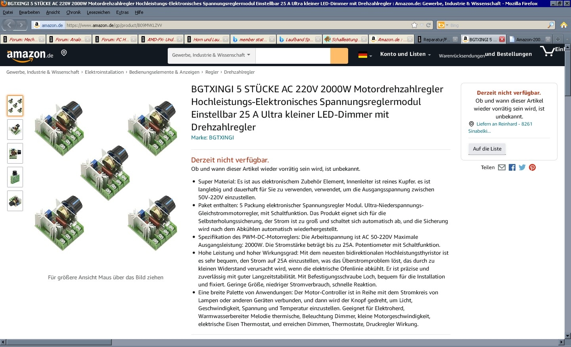The image size is (571, 347).
Task: Open the Lesezeichen menu
Action: tap(98, 12)
